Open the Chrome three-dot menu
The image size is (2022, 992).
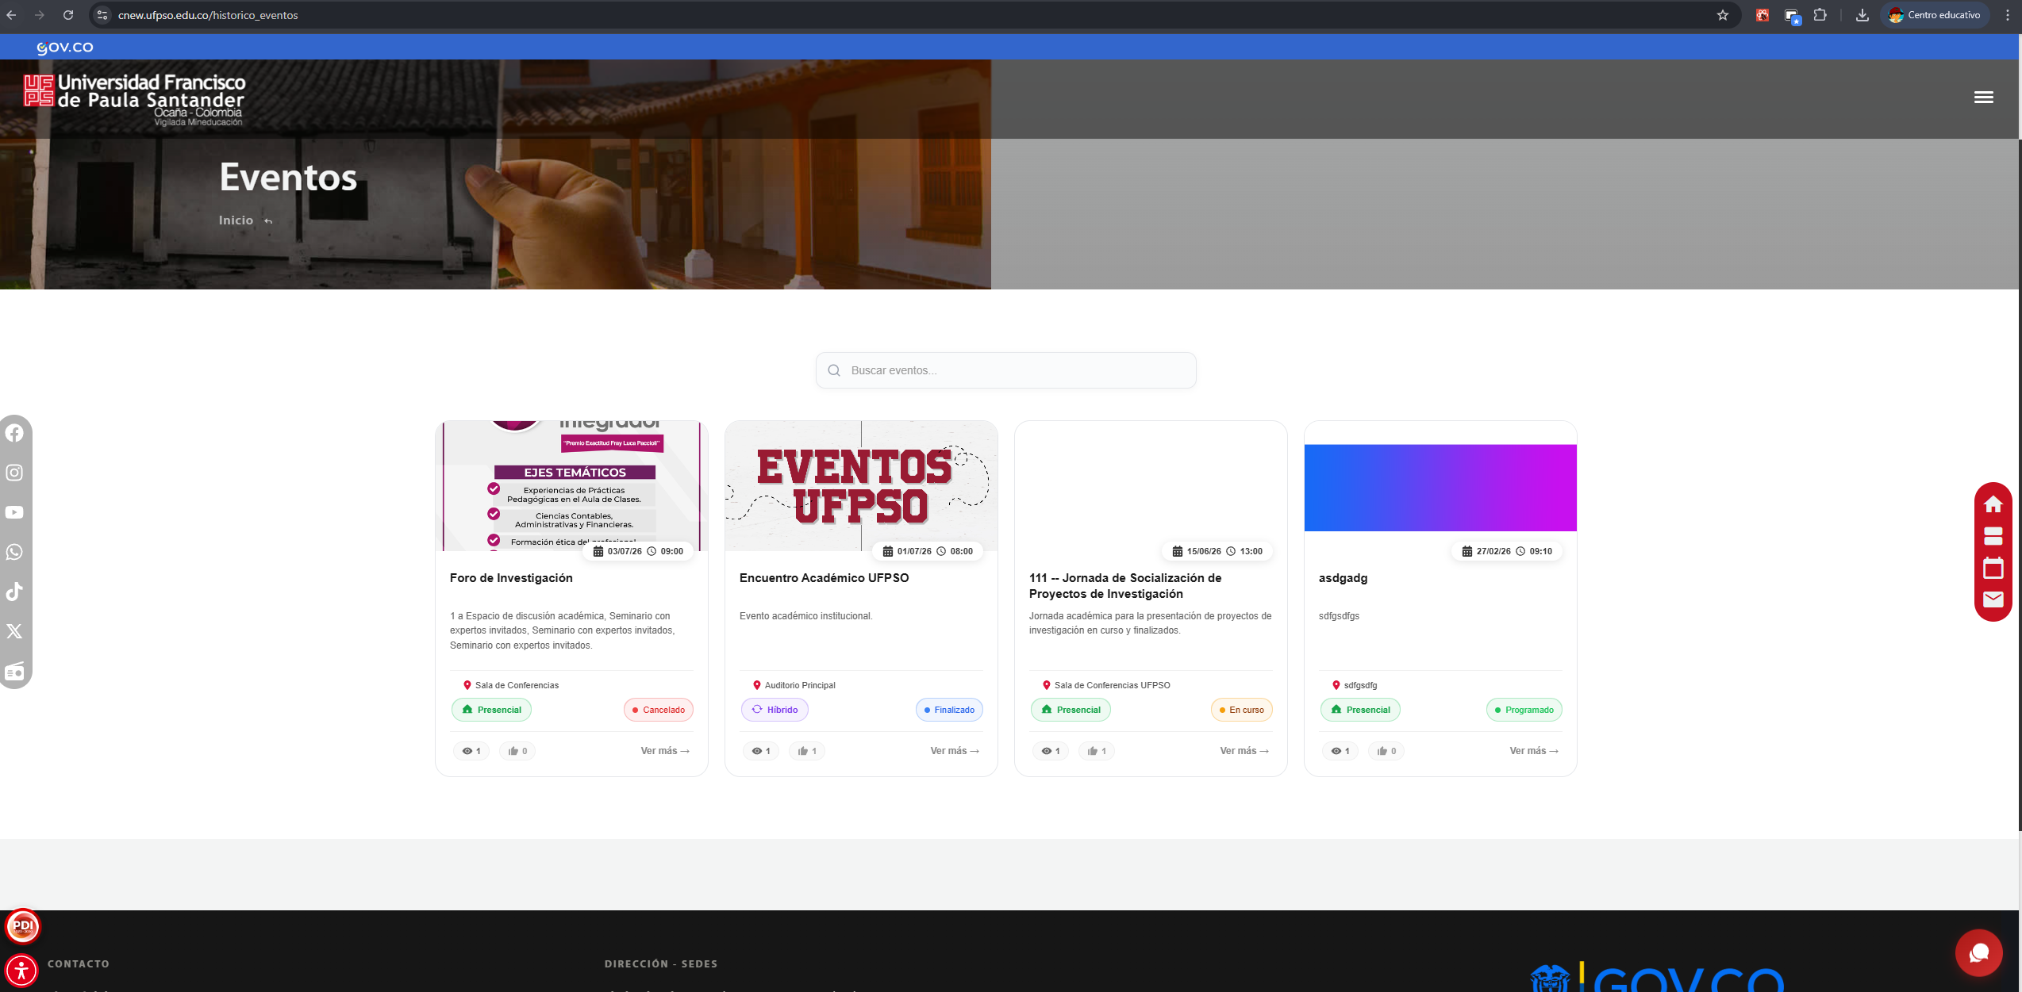[x=2008, y=15]
